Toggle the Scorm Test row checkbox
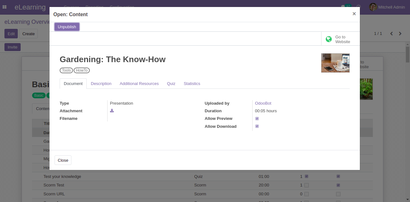410x202 pixels. [x=307, y=185]
